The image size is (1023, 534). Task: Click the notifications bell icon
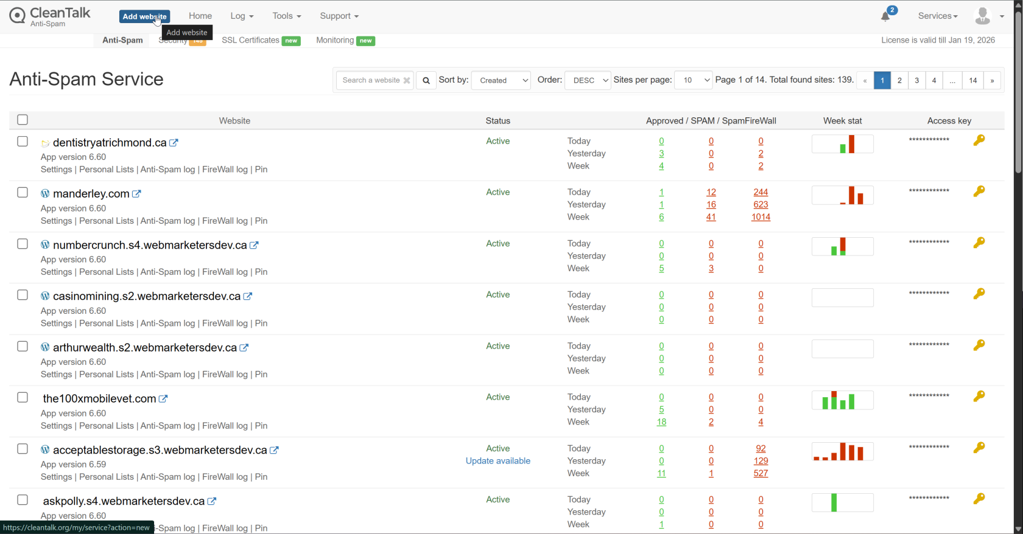[x=885, y=16]
